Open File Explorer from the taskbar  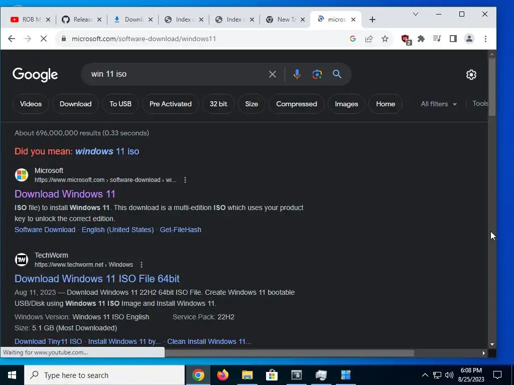click(247, 375)
